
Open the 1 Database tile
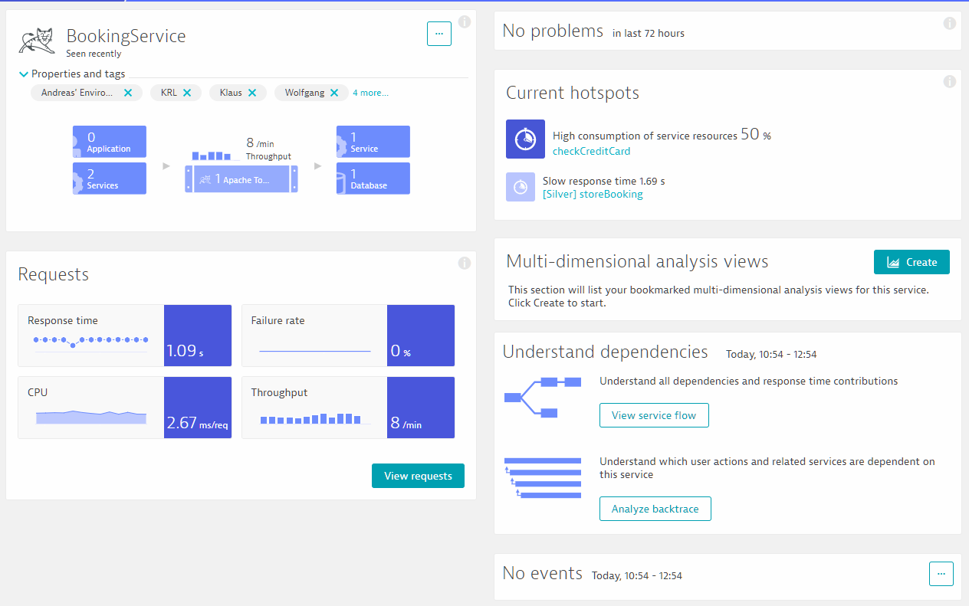tap(373, 178)
